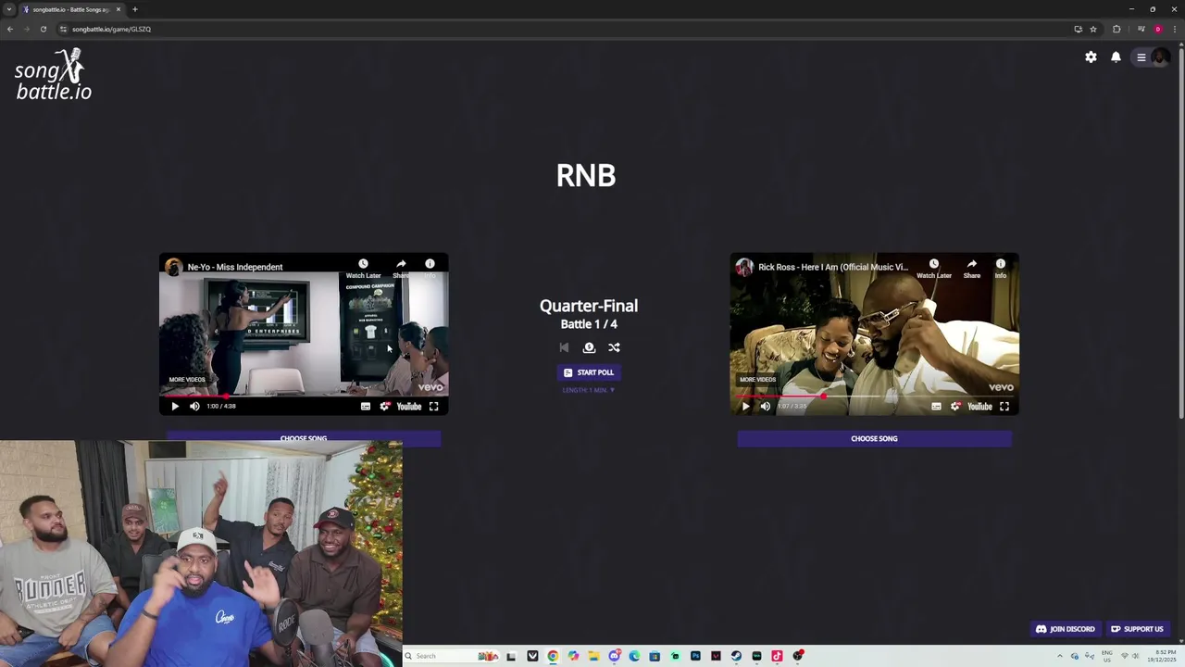The height and width of the screenshot is (667, 1185).
Task: Add Ne-Yo video to Watch Later
Action: click(x=363, y=269)
